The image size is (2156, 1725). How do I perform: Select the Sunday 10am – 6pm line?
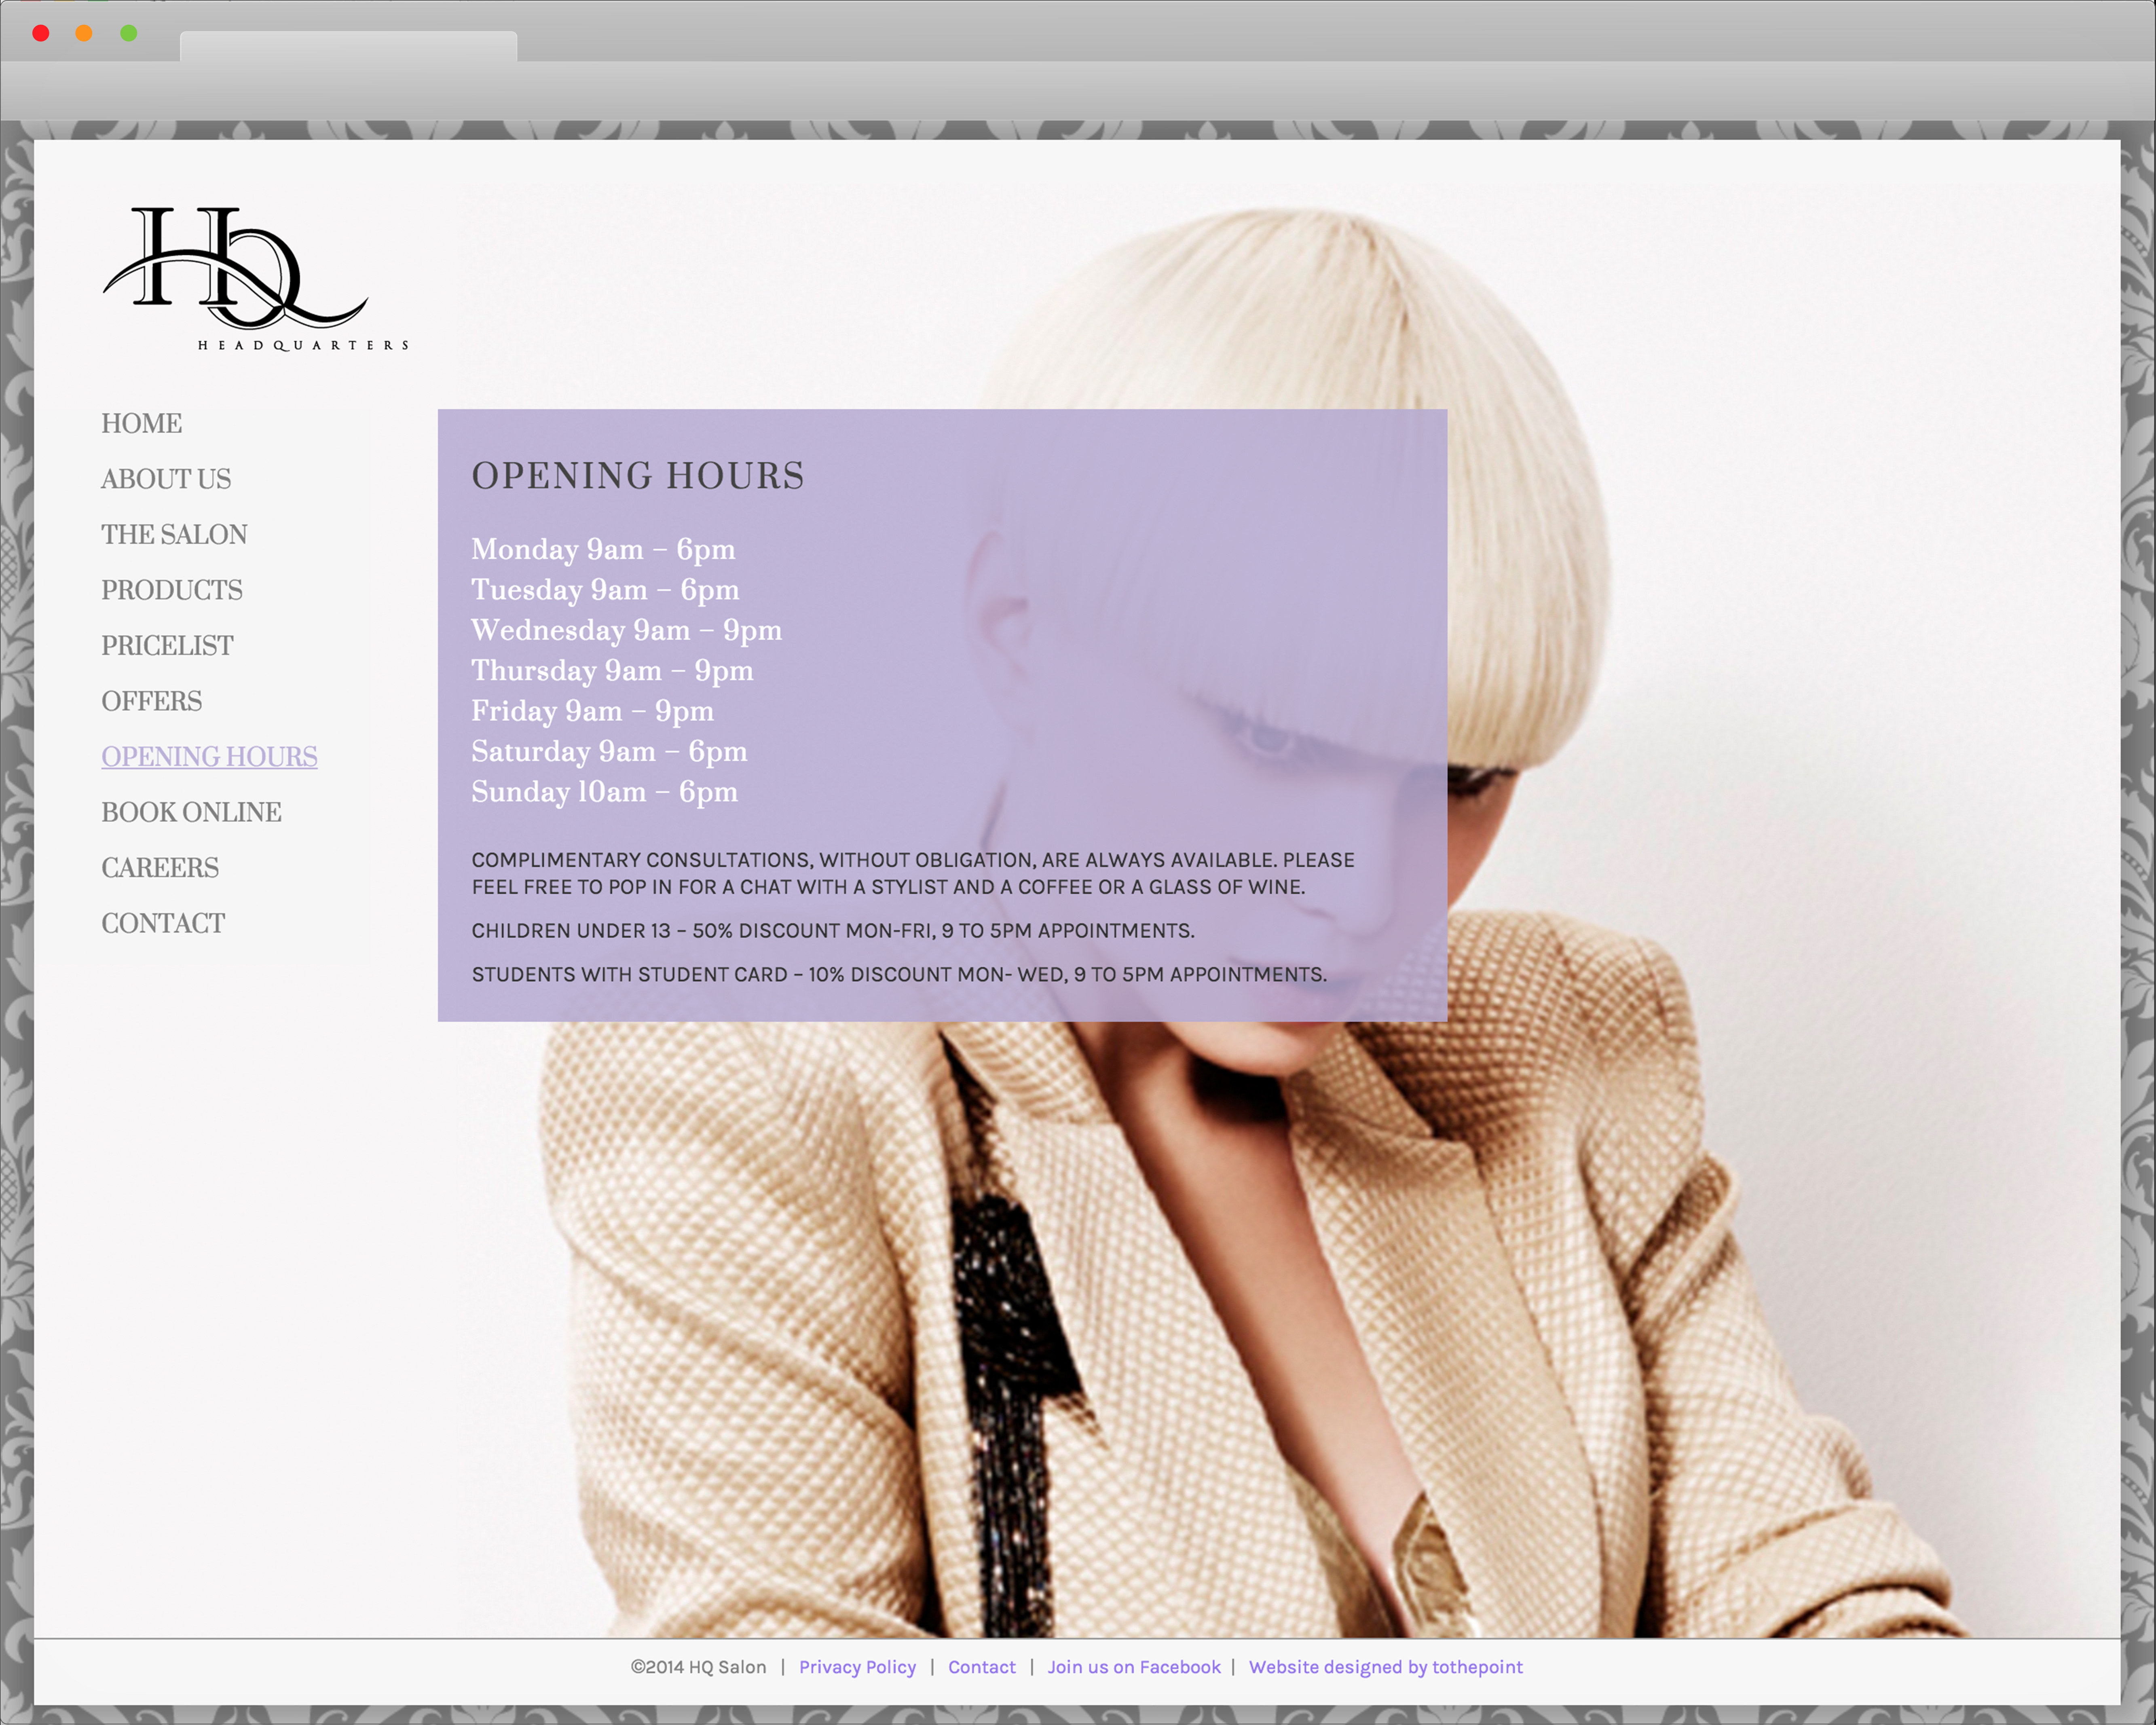pos(604,792)
